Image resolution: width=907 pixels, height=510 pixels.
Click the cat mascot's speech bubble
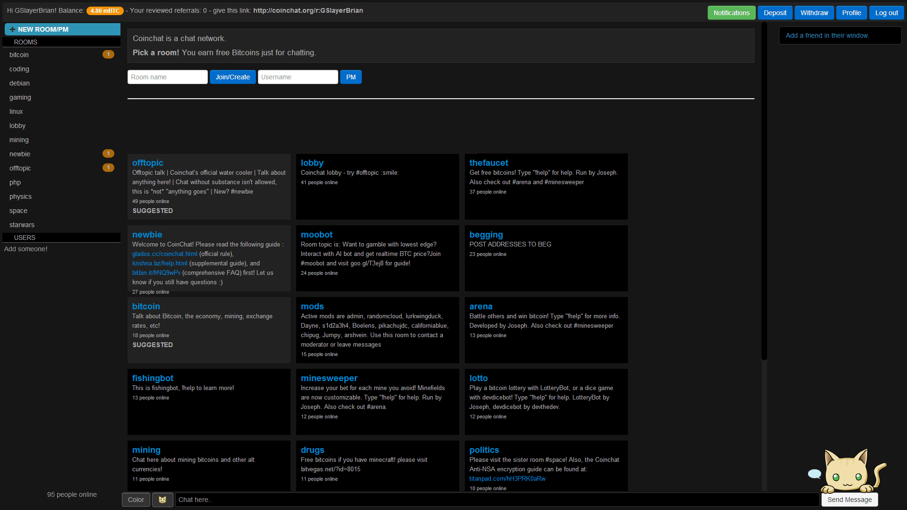point(814,474)
